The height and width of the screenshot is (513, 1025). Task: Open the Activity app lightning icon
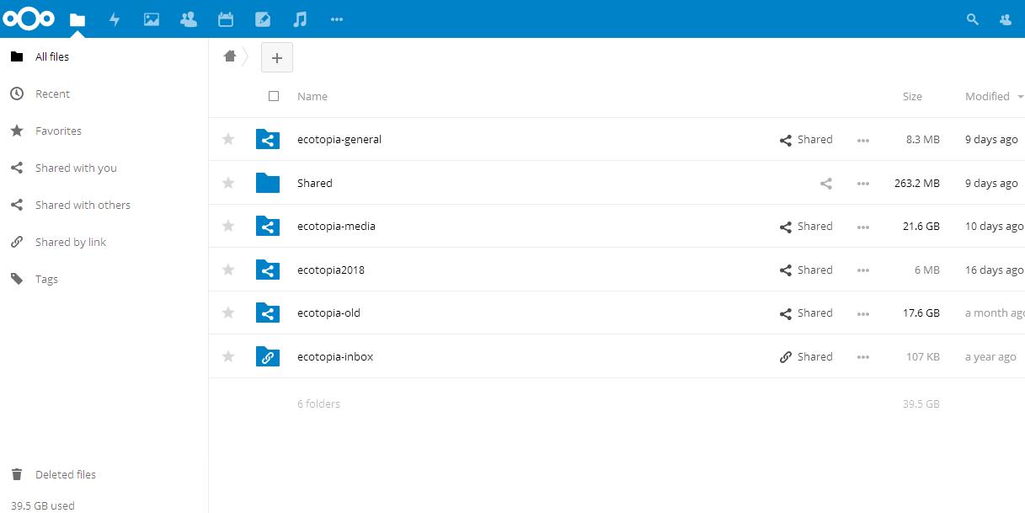click(115, 19)
